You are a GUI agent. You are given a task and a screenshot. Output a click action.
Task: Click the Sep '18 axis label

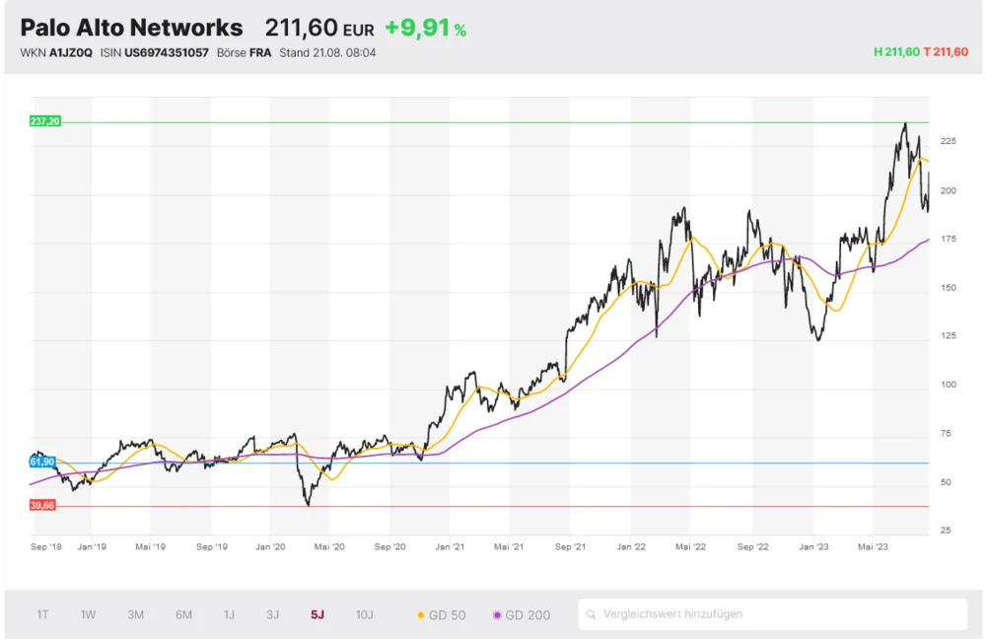[x=46, y=546]
